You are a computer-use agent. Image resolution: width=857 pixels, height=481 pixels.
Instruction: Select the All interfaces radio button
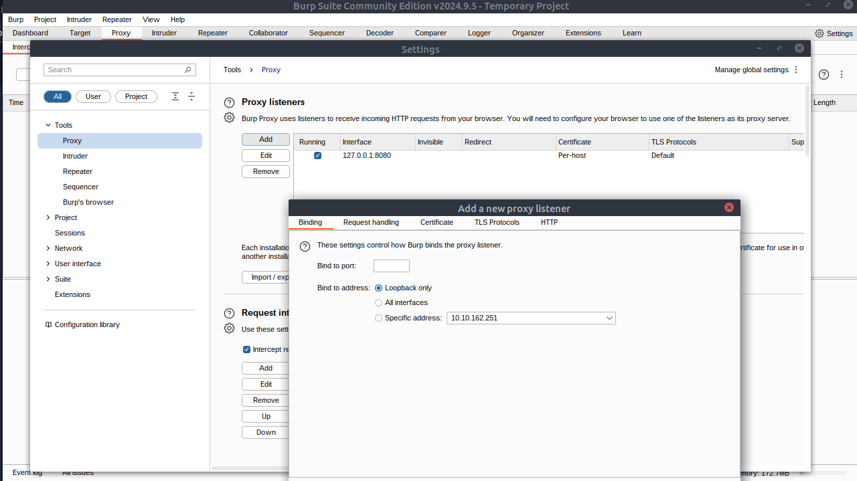tap(379, 303)
